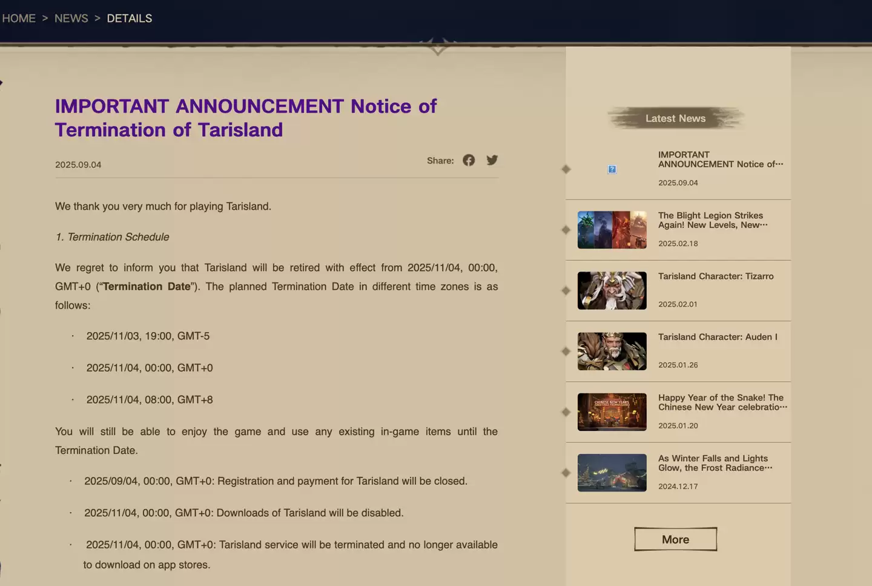Screen dimensions: 872x586
Task: Open the Frost Radiance winter thumbnail
Action: [612, 473]
